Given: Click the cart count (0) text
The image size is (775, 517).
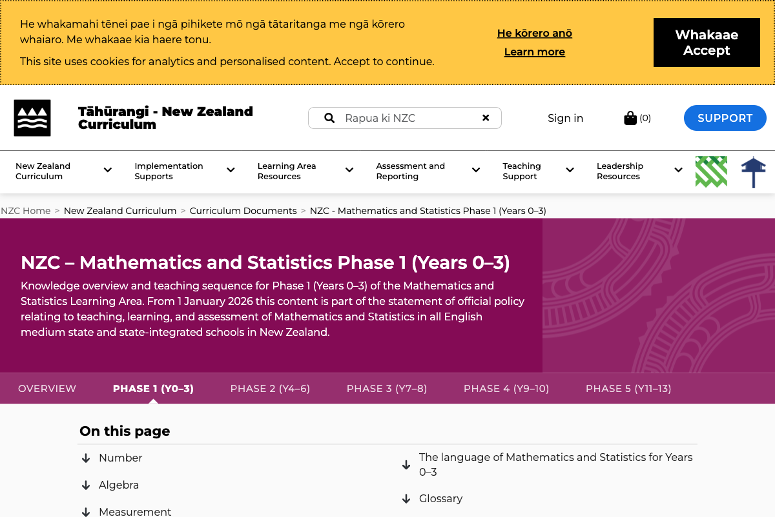Looking at the screenshot, I should pos(645,118).
